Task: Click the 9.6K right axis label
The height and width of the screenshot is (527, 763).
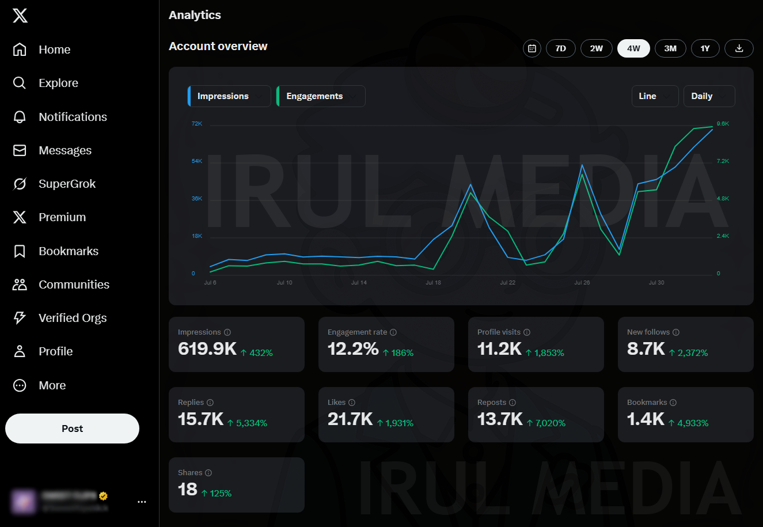Action: pyautogui.click(x=723, y=124)
